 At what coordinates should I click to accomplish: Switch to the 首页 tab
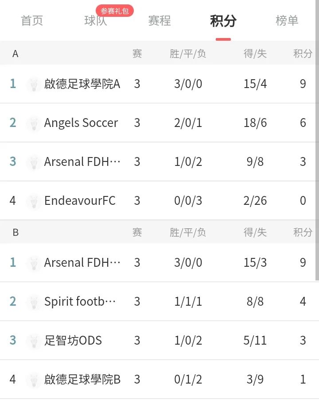pos(32,21)
